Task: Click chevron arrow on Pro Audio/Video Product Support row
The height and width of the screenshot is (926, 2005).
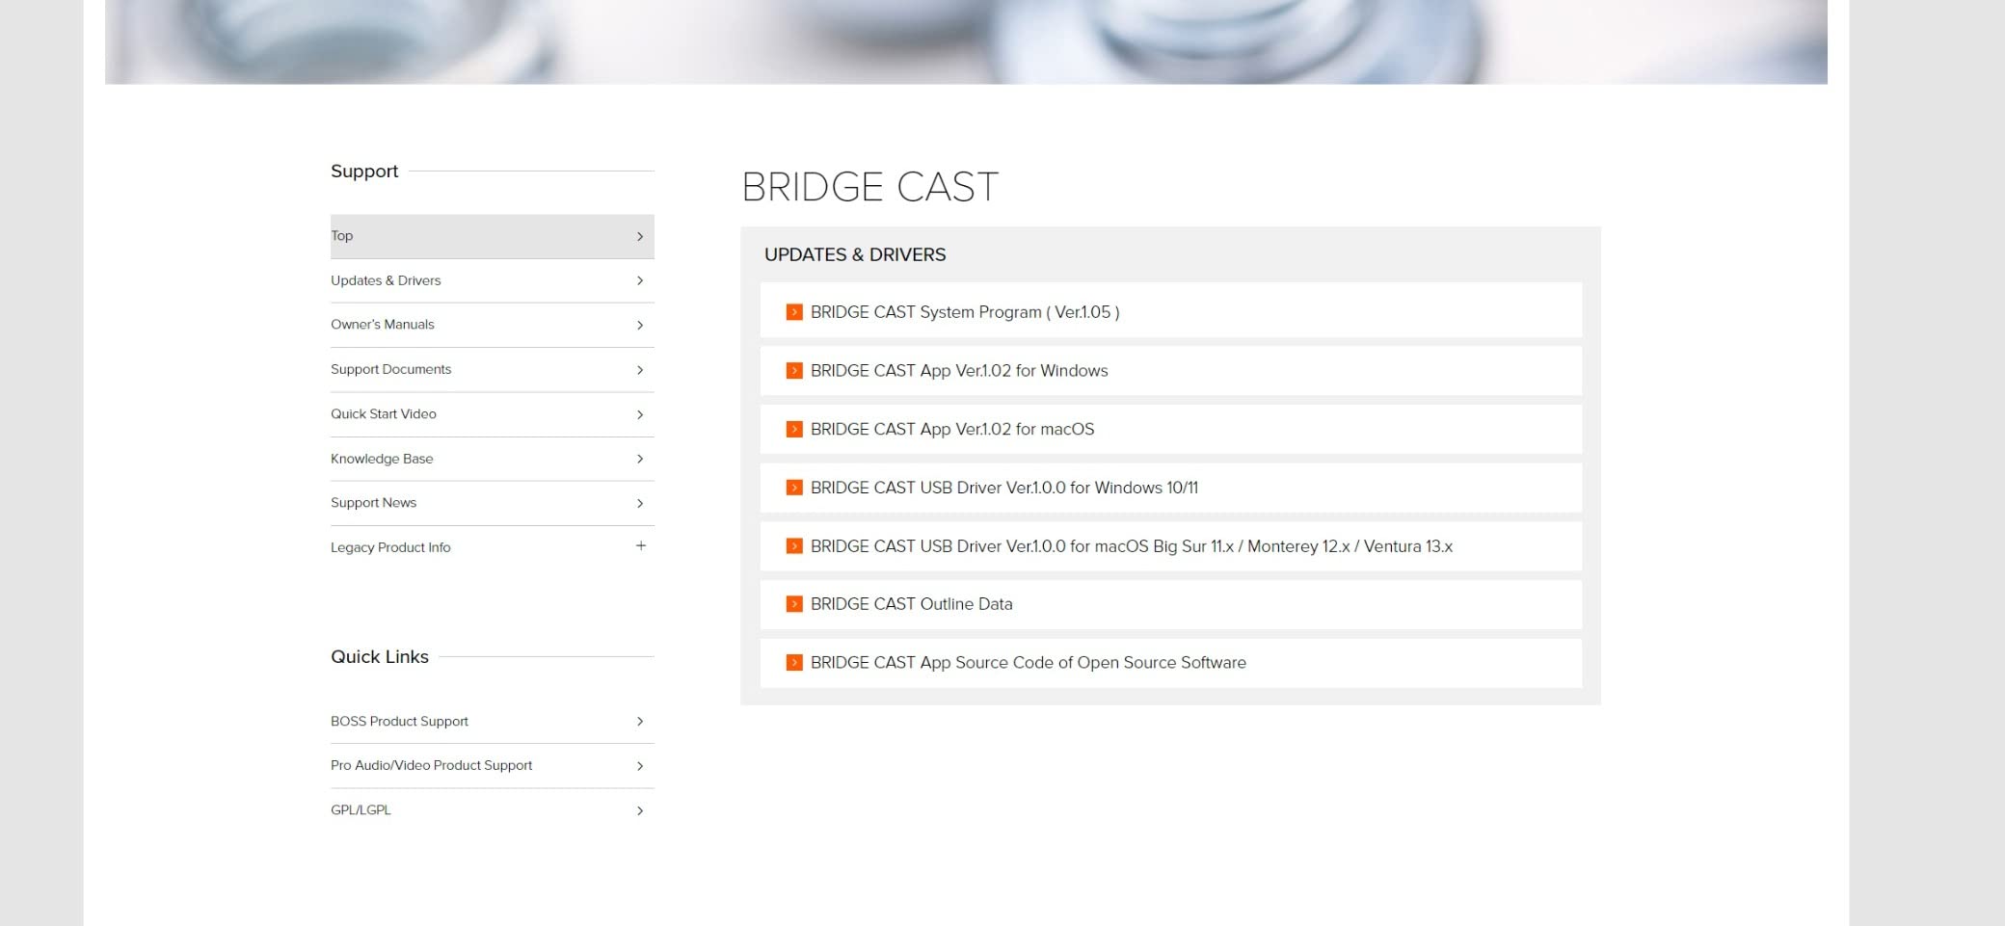Action: pyautogui.click(x=640, y=766)
